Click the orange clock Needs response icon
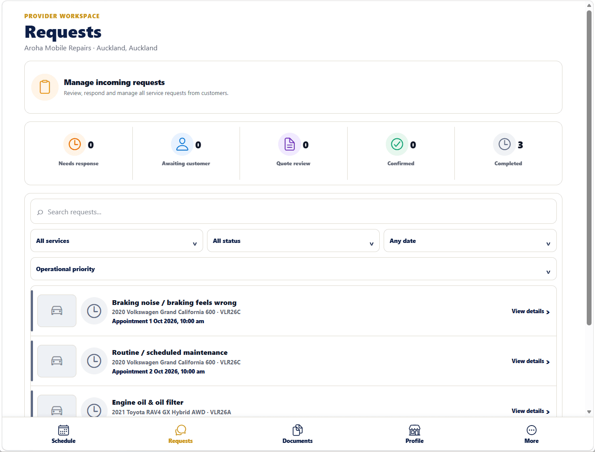The image size is (595, 452). tap(75, 144)
